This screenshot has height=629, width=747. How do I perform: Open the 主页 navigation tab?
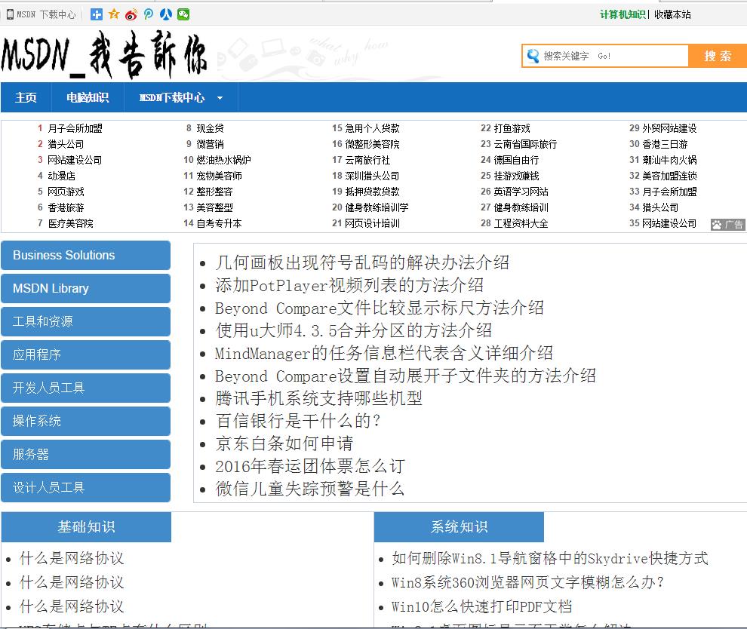26,97
